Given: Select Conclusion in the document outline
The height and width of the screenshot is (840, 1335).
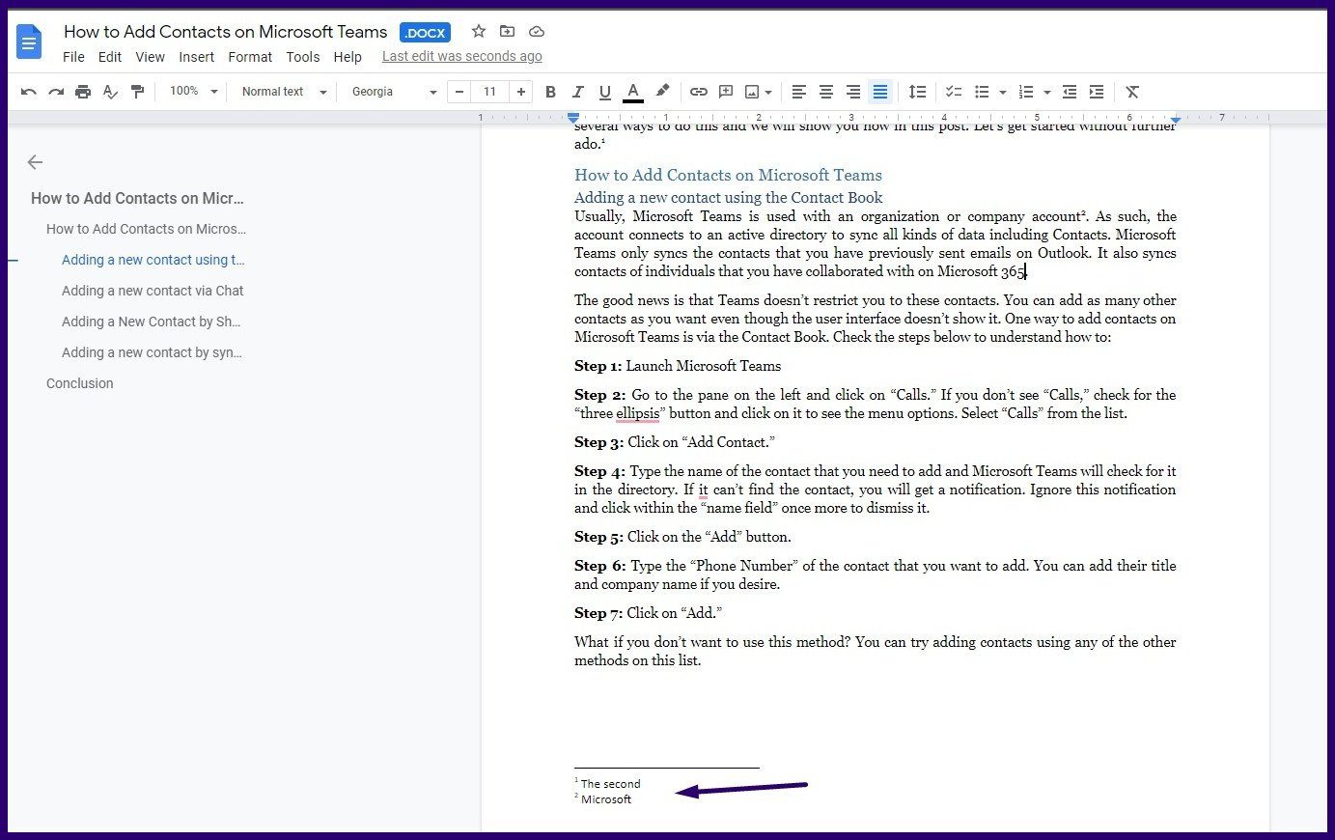Looking at the screenshot, I should click(x=79, y=383).
